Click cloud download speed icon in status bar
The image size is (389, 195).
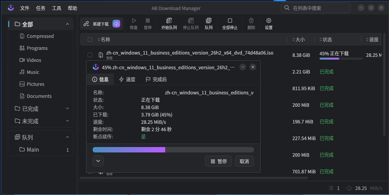click(x=349, y=188)
